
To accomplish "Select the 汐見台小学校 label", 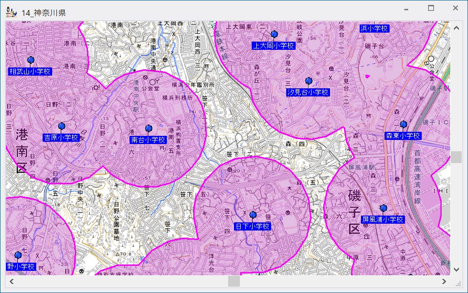I will [x=308, y=92].
